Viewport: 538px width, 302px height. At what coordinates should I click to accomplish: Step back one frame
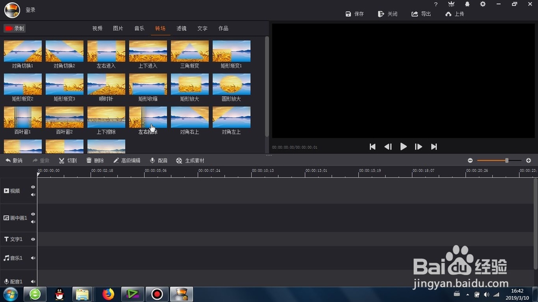[388, 147]
